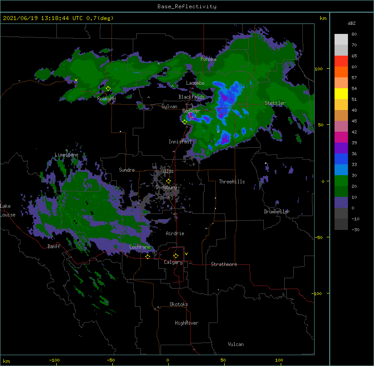Click the -30 value in dBZ legend
Screen dimensions: 374x366
pos(355,230)
